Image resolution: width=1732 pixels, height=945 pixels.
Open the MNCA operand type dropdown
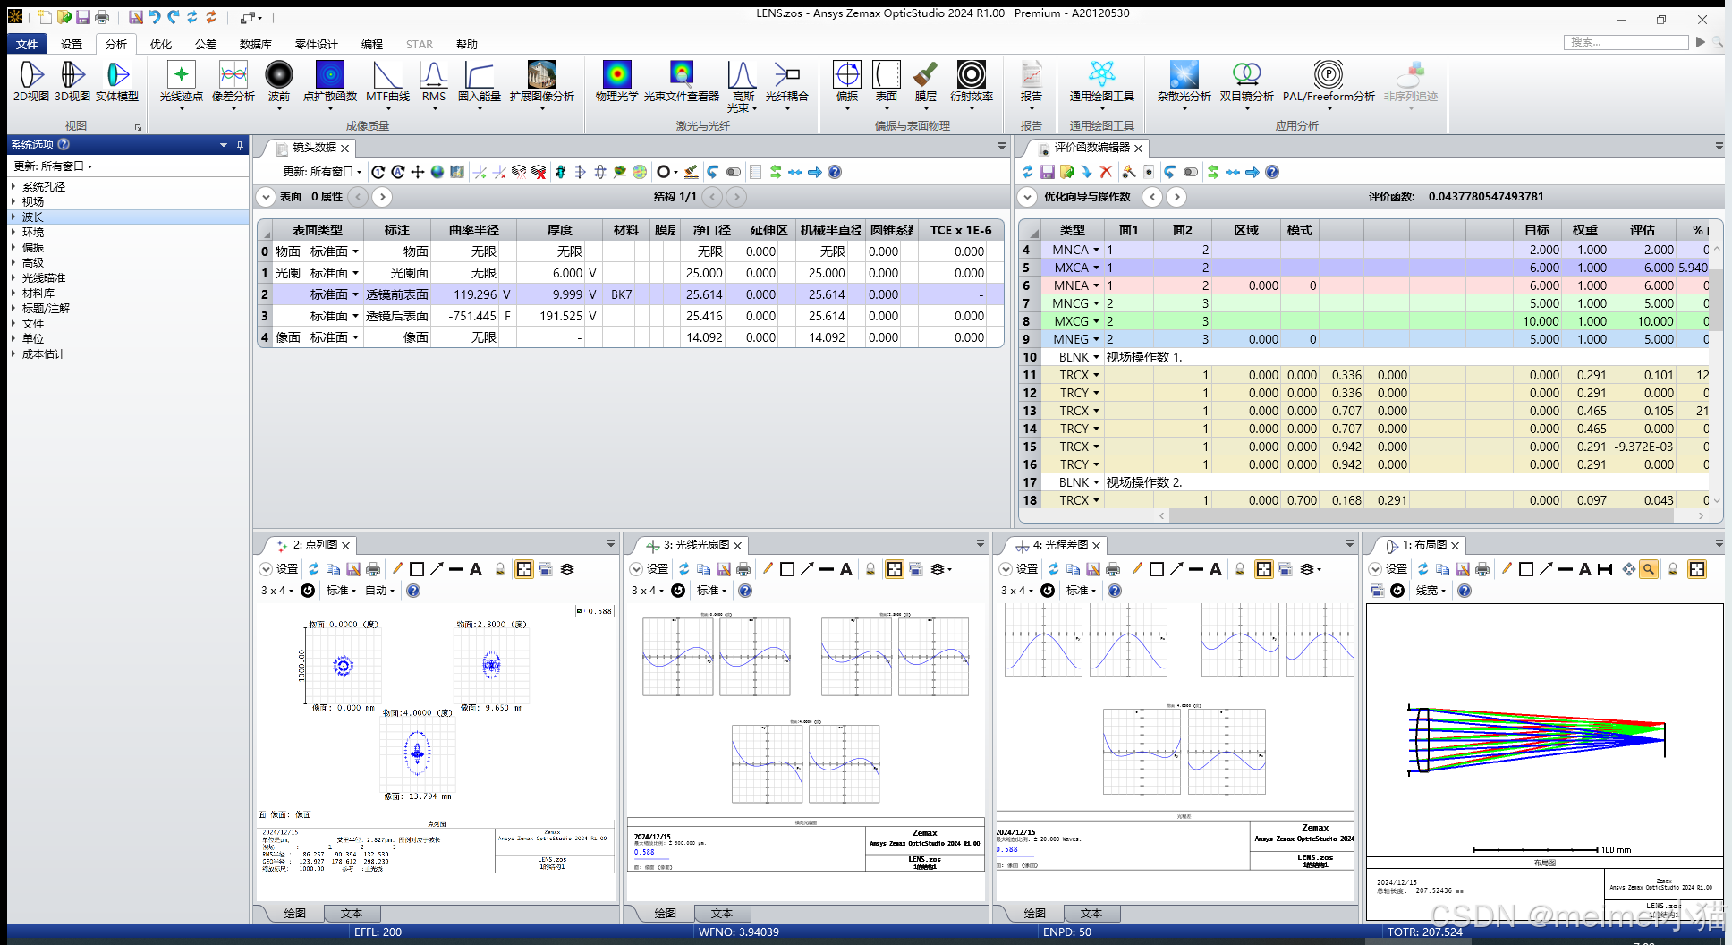(x=1096, y=250)
